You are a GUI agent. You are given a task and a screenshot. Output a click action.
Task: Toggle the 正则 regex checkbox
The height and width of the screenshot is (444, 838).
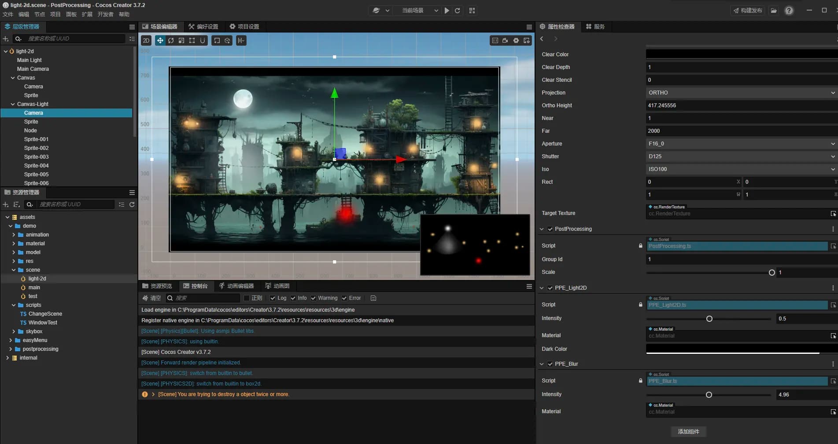tap(247, 298)
